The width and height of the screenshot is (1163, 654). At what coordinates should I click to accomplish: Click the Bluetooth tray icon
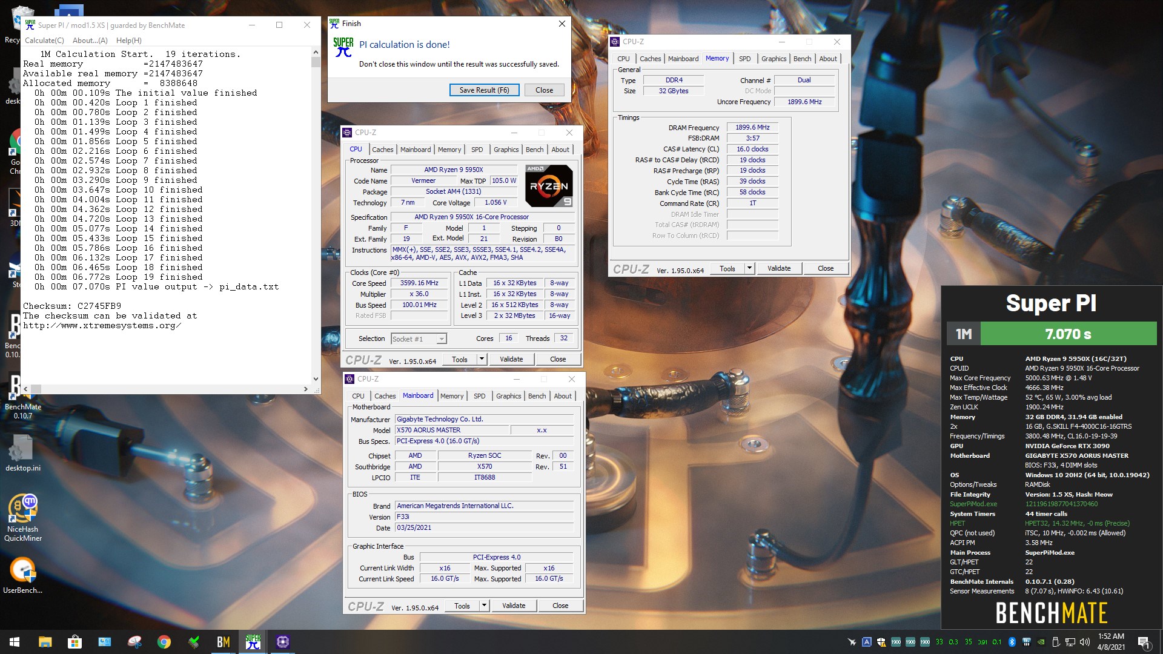1012,642
